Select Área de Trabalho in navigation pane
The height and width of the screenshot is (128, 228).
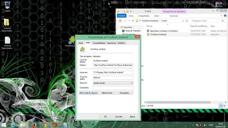pyautogui.click(x=133, y=31)
